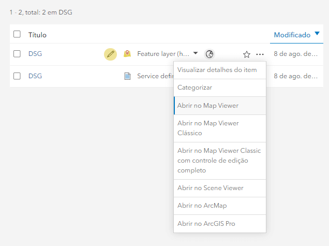Screen dimensions: 329x246
Task: Click the globe sharing status icon
Action: click(210, 54)
